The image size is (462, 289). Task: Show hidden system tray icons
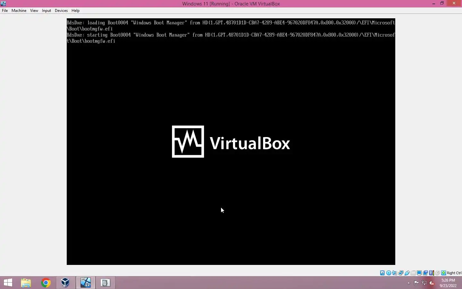point(408,283)
